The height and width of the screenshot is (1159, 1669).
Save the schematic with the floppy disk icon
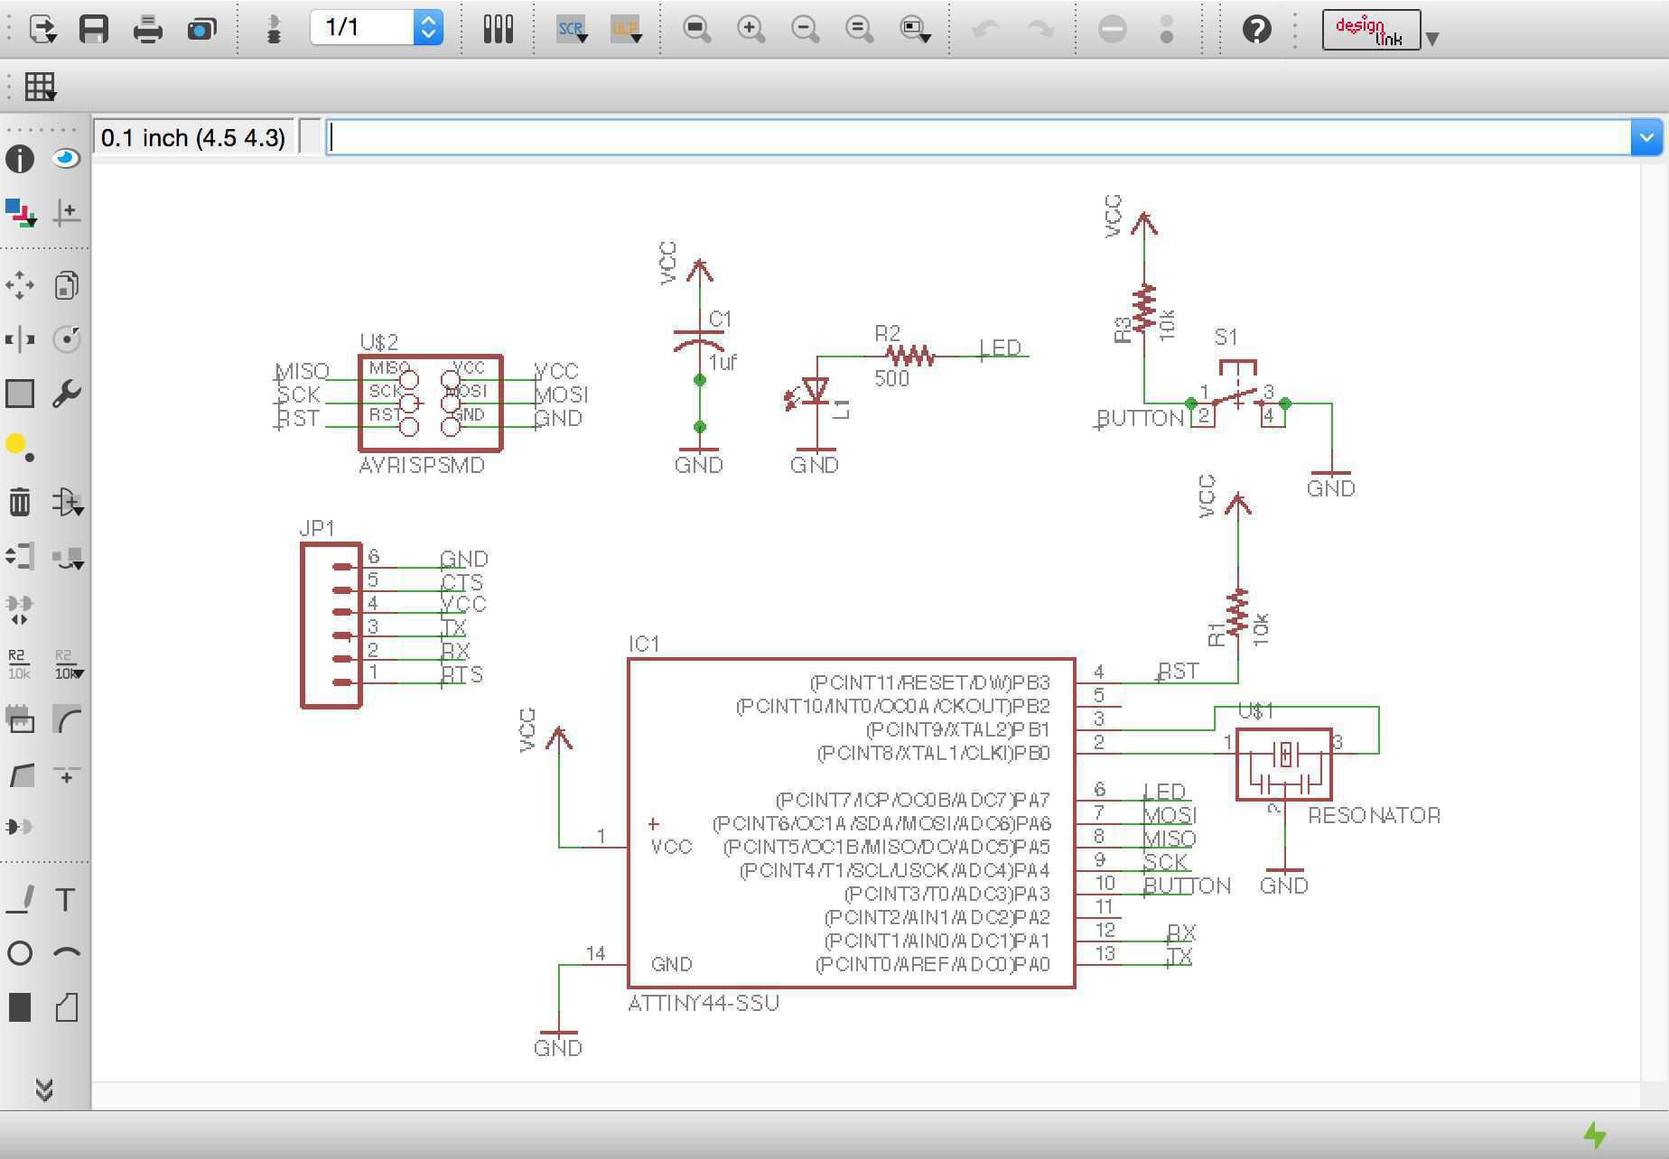tap(94, 29)
